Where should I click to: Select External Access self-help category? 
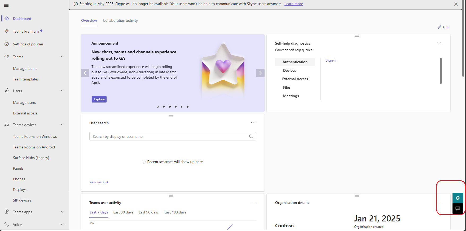(295, 79)
